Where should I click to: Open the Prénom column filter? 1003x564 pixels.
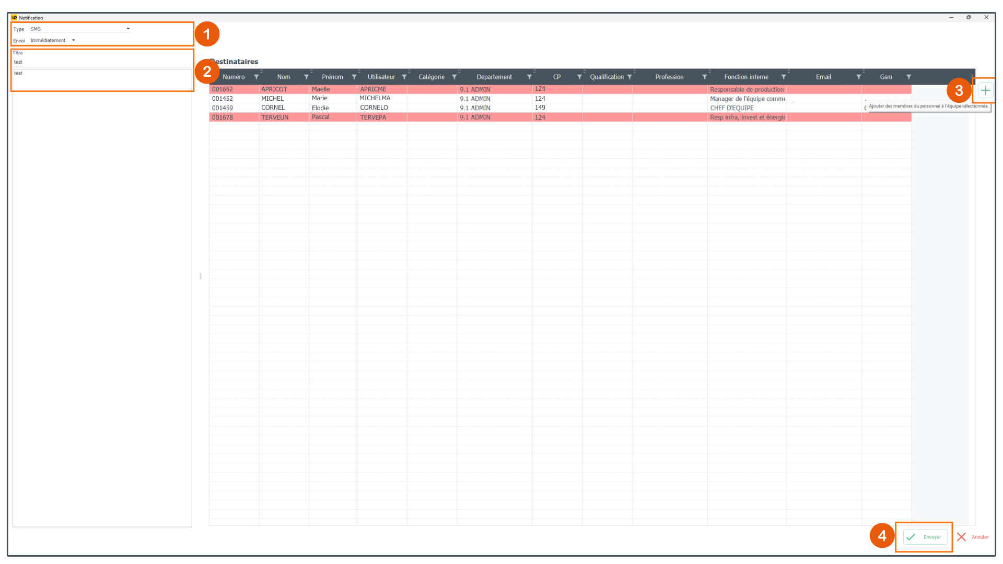pos(354,77)
